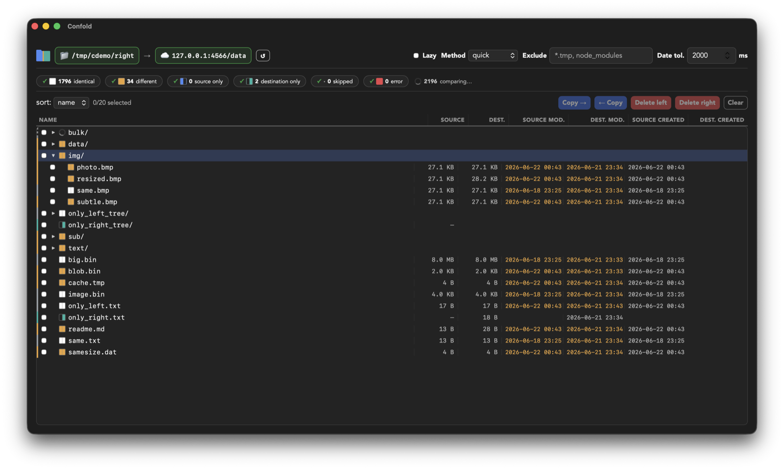Click the Copy to left button
Screen dimensions: 784x470
click(x=611, y=103)
